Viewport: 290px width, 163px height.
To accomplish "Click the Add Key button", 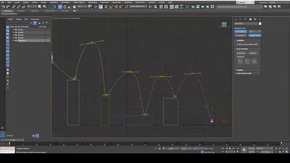I will coord(253,53).
